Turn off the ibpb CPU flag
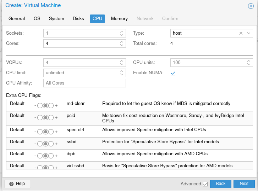The width and height of the screenshot is (258, 191). 40,156
